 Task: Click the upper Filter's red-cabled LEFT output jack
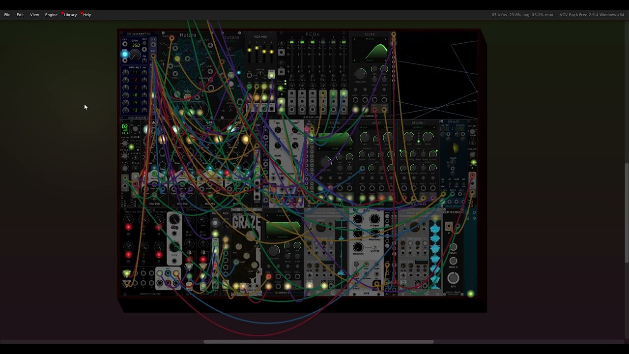374,110
